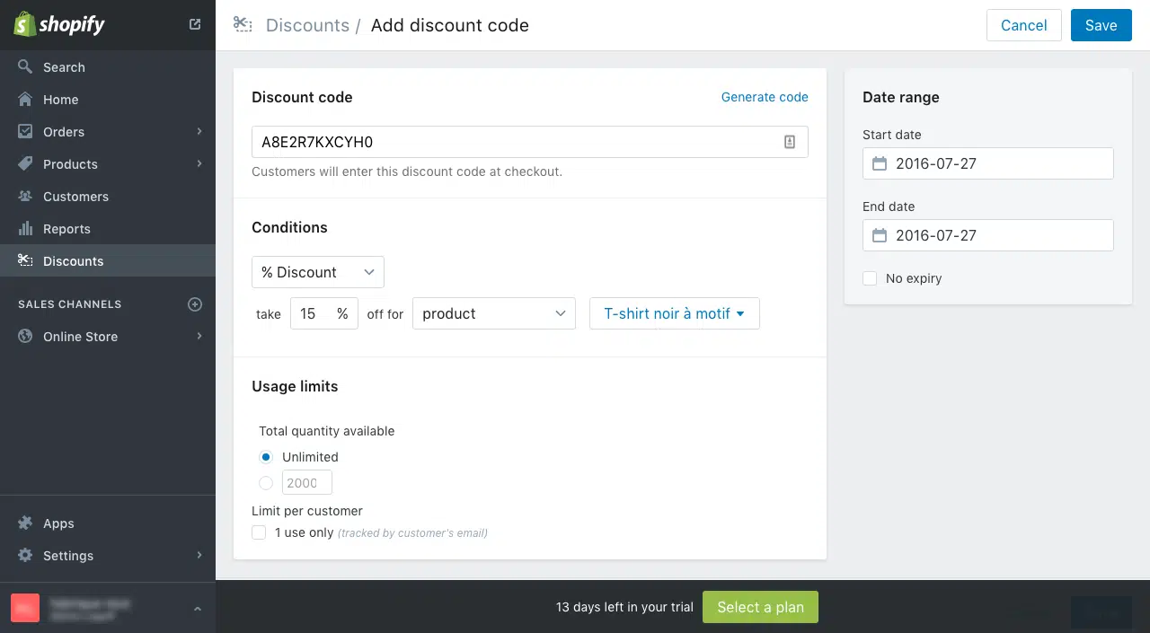Viewport: 1150px width, 633px height.
Task: Enable the No expiry checkbox
Action: [x=870, y=278]
